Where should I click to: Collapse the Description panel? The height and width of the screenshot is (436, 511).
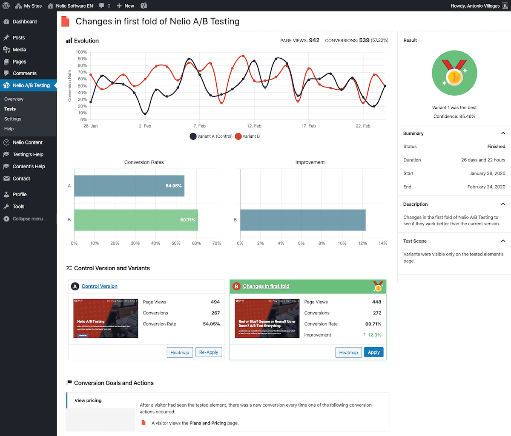[503, 204]
